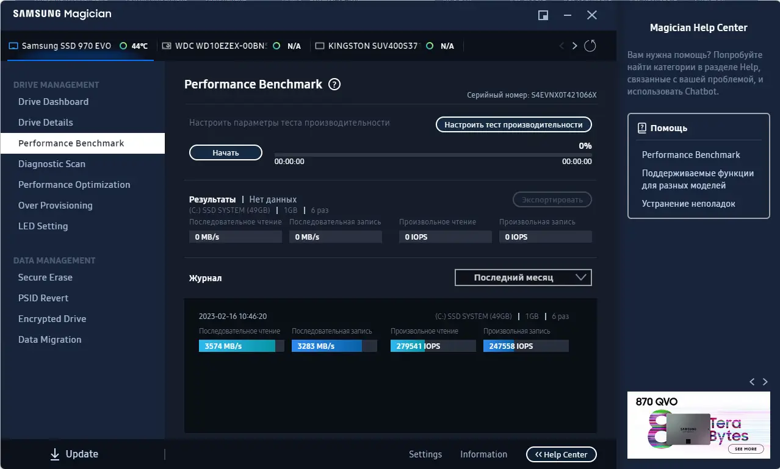Click the 3574 MB/s sequential read bar
Image resolution: width=780 pixels, height=469 pixels.
242,346
